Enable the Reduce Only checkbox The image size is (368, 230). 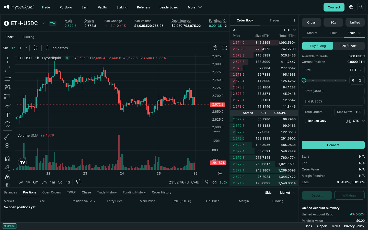coord(304,121)
